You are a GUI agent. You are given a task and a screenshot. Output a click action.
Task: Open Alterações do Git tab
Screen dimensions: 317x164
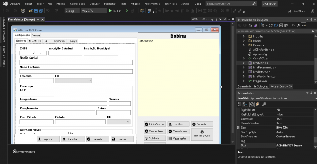281,86
